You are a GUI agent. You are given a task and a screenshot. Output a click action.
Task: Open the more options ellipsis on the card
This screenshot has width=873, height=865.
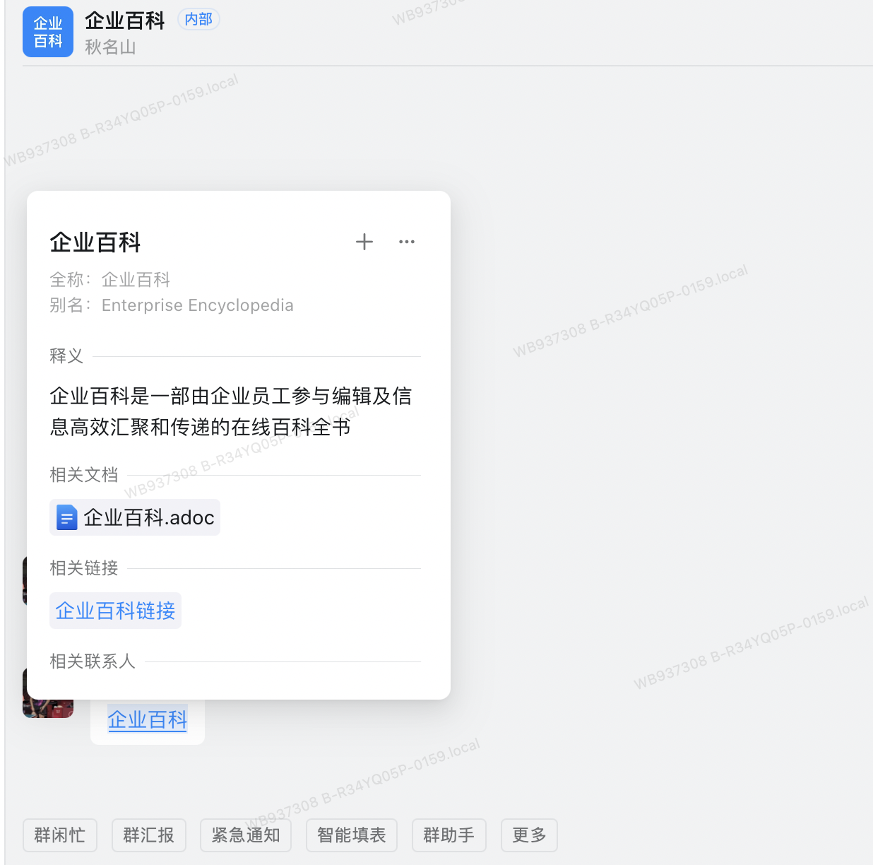click(406, 242)
